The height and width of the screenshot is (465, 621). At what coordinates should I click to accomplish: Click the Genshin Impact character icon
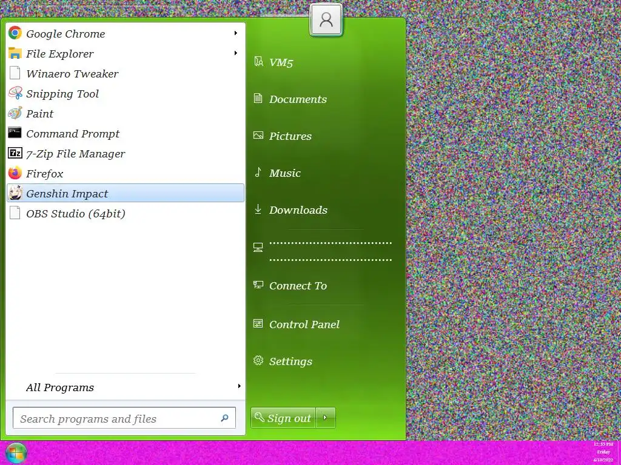[x=15, y=193]
